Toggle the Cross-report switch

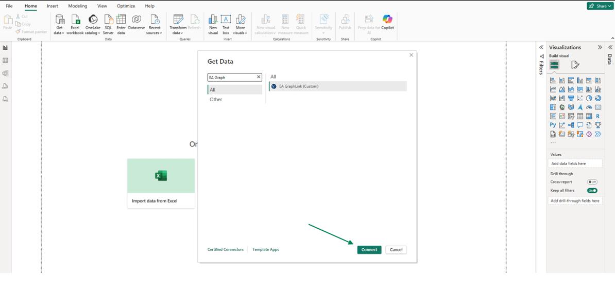(592, 182)
